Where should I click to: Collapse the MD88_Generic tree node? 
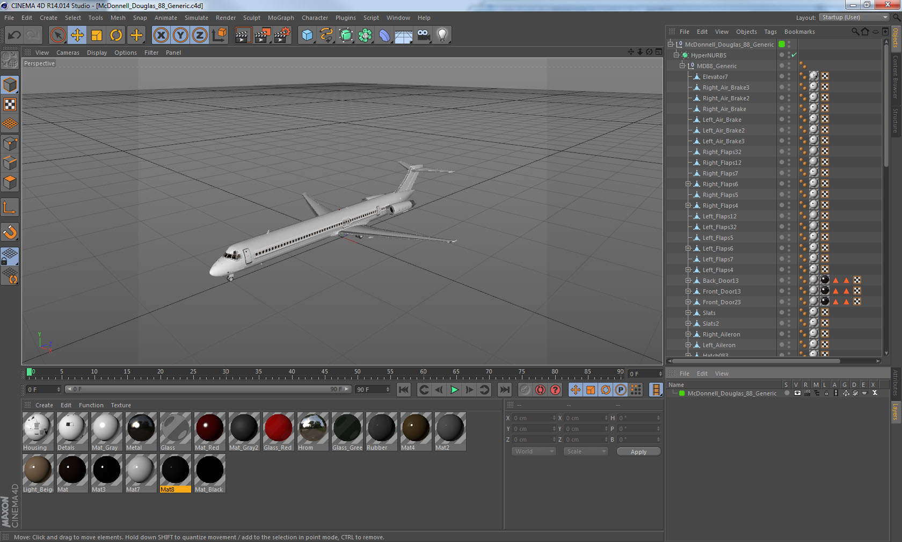(x=682, y=65)
